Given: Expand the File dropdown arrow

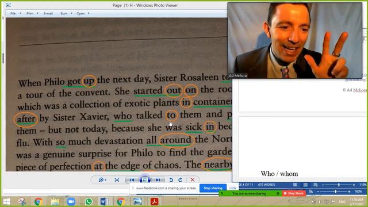Looking at the screenshot, I should tap(21, 13).
